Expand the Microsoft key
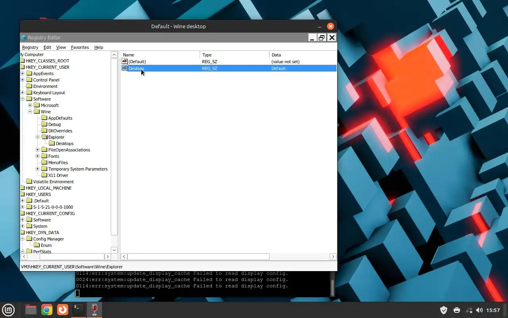Screen dimensions: 508x318 pyautogui.click(x=30, y=105)
